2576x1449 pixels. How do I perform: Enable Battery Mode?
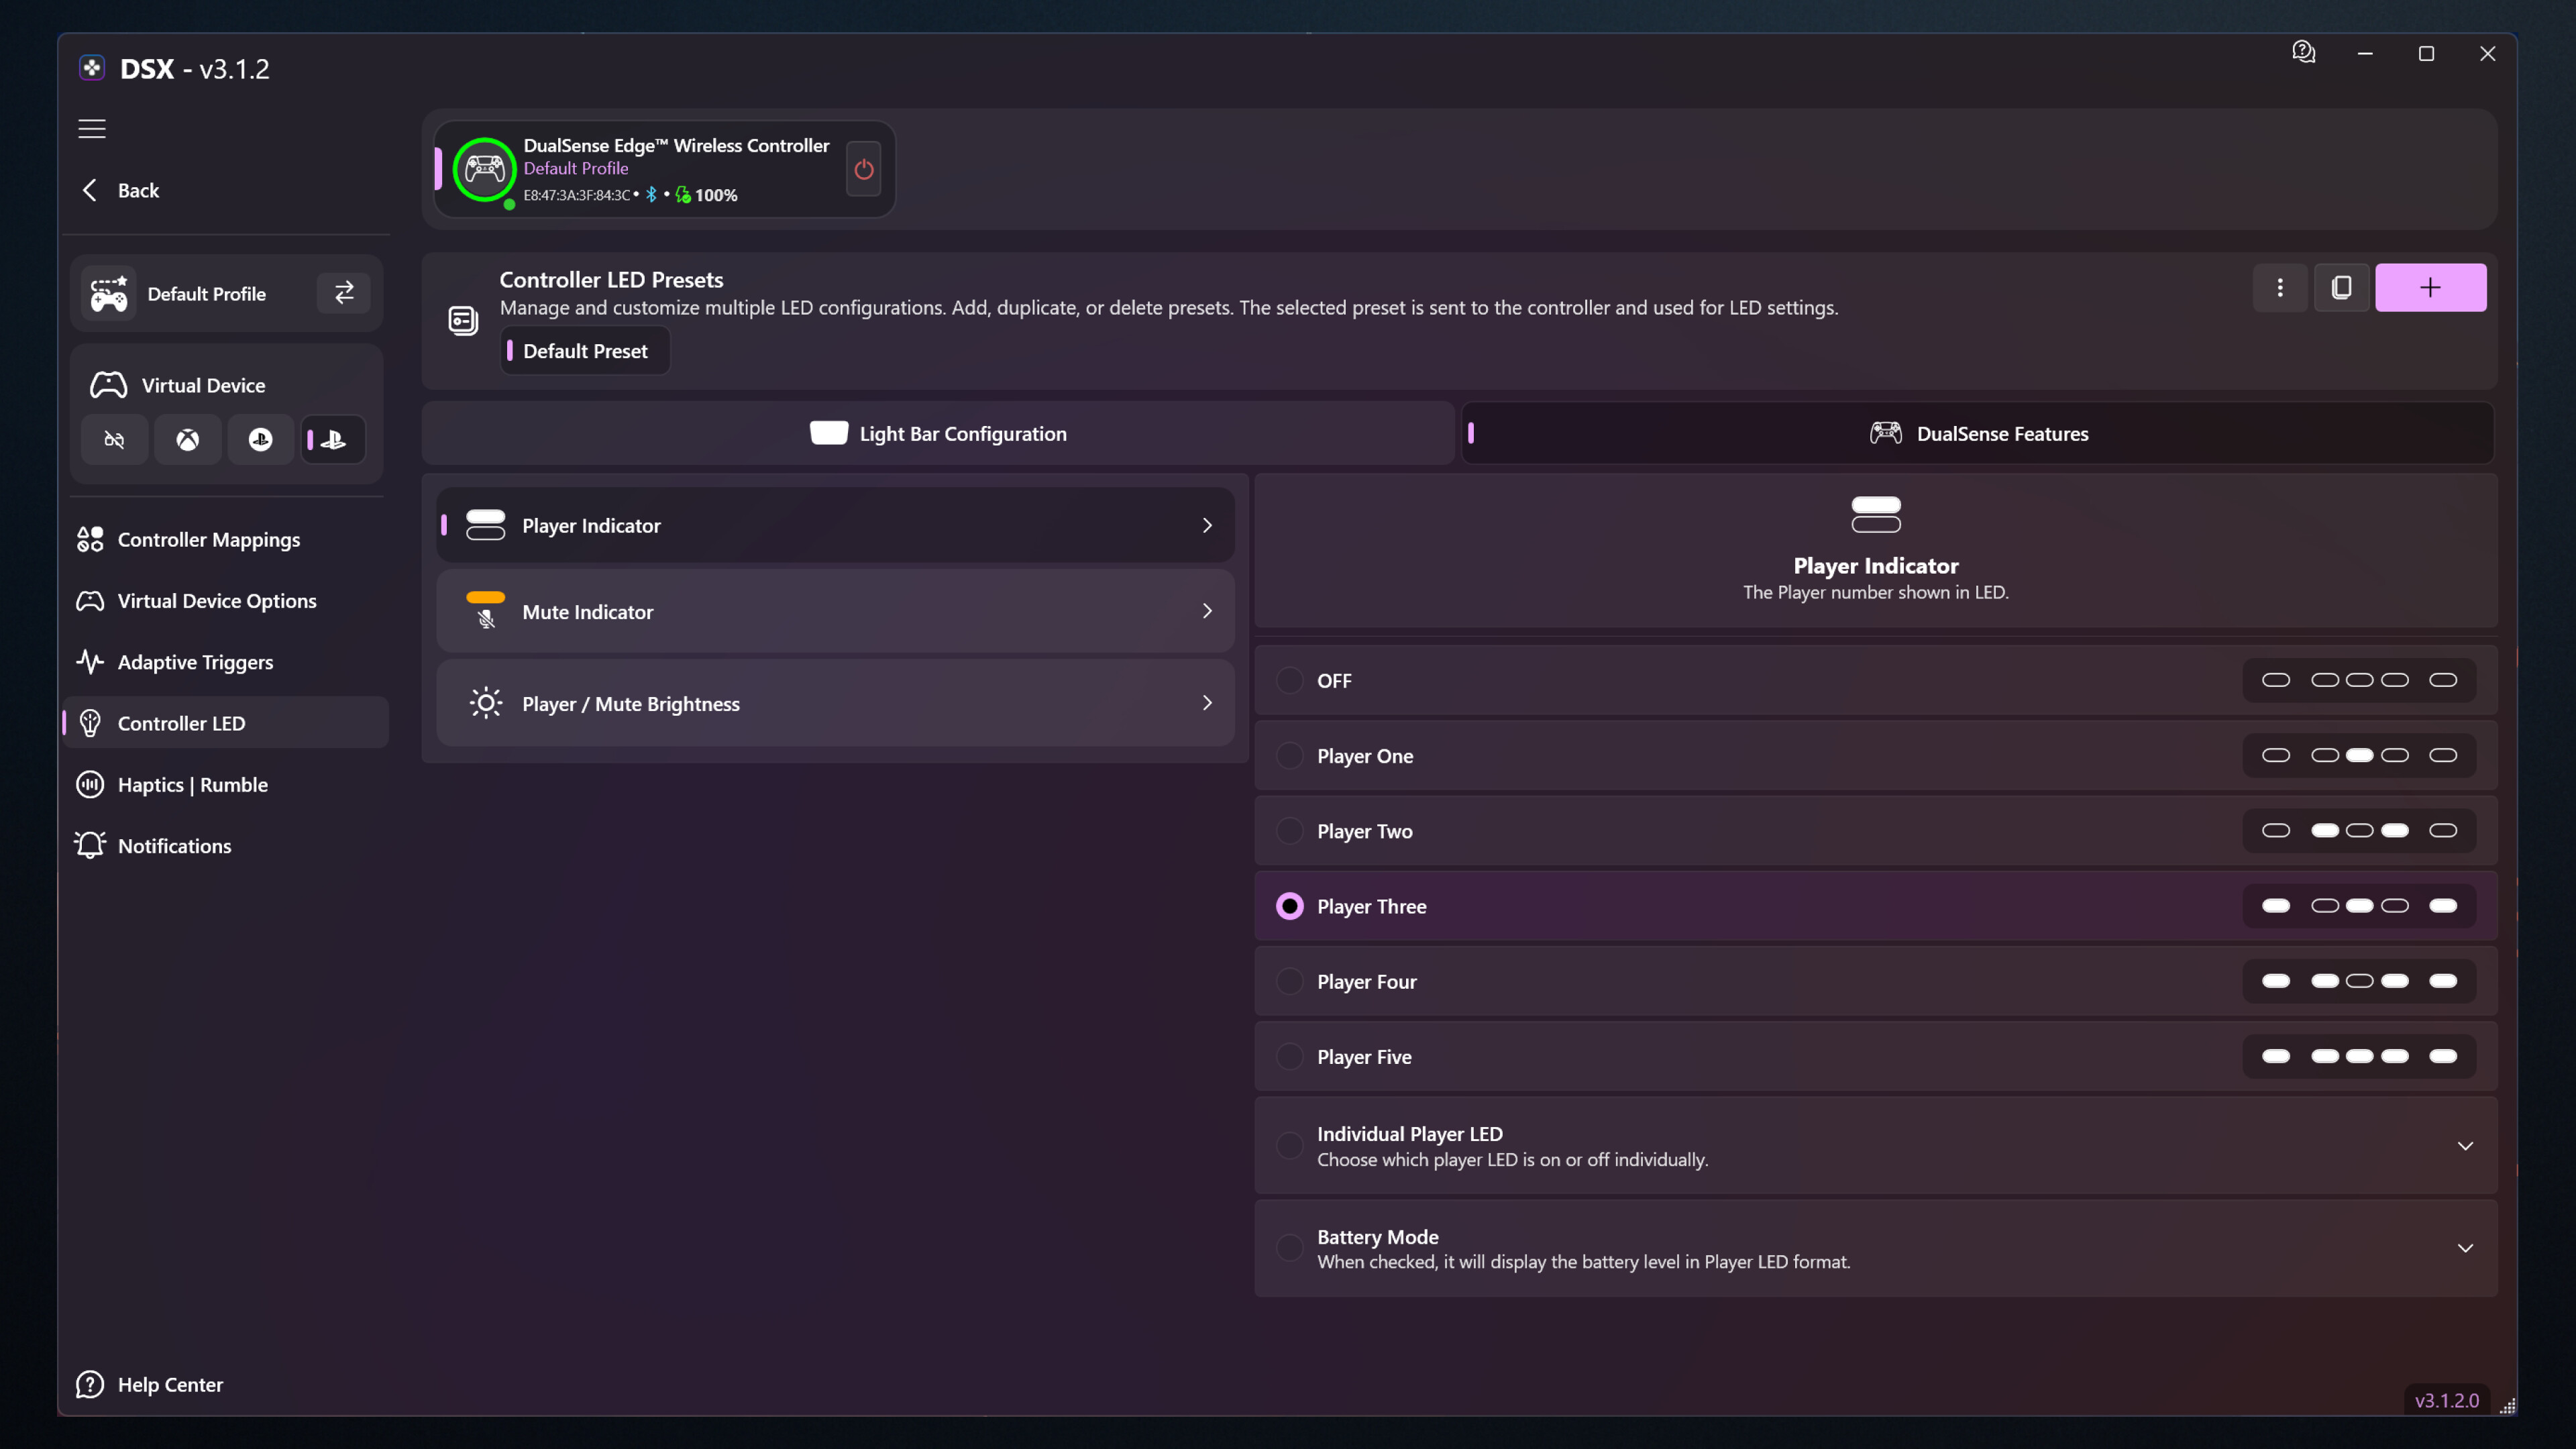[1289, 1247]
